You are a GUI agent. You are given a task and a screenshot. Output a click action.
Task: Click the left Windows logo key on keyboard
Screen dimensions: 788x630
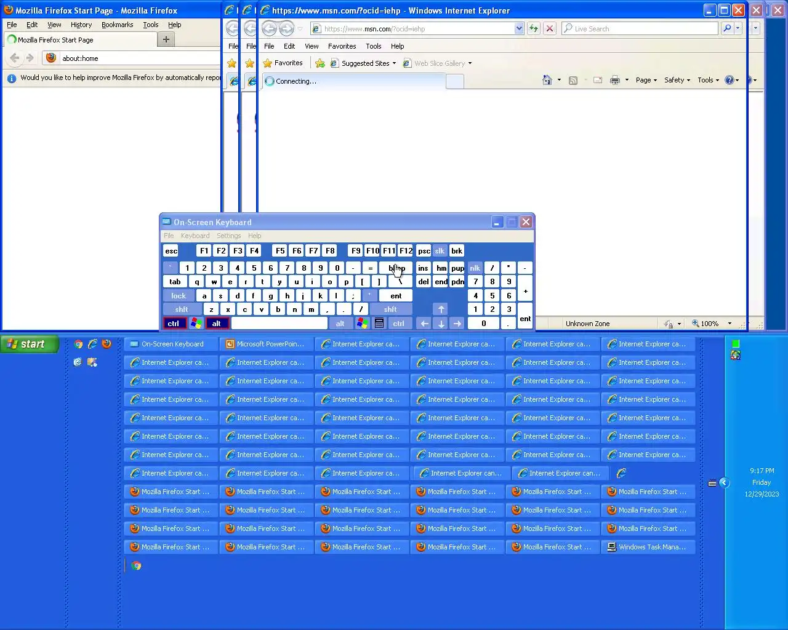point(196,323)
